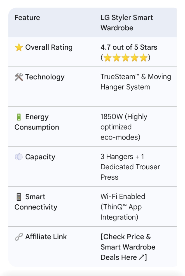
Task: Click the green battery Energy Consumption icon
Action: 19,117
